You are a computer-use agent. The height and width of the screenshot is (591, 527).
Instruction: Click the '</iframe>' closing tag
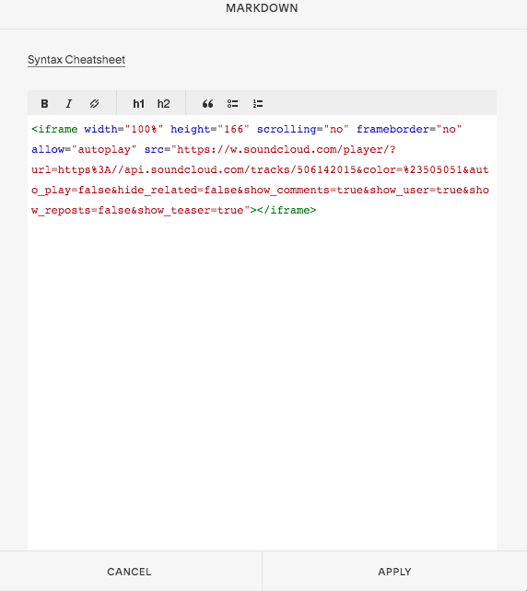tap(287, 210)
